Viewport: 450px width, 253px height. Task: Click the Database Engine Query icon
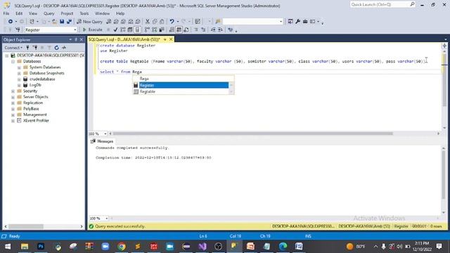[109, 22]
